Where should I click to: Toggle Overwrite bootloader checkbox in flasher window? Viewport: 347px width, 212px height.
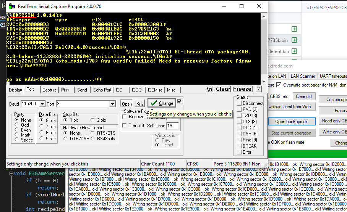tap(279, 85)
